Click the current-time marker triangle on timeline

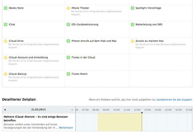pyautogui.click(x=142, y=113)
